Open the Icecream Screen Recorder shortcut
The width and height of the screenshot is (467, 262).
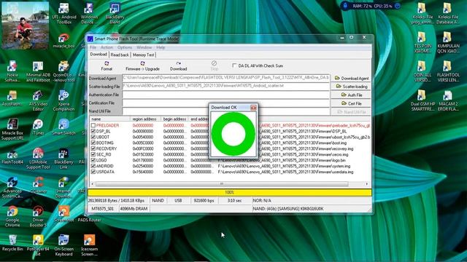pyautogui.click(x=89, y=246)
